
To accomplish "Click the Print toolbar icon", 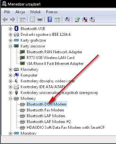I will (40, 20).
